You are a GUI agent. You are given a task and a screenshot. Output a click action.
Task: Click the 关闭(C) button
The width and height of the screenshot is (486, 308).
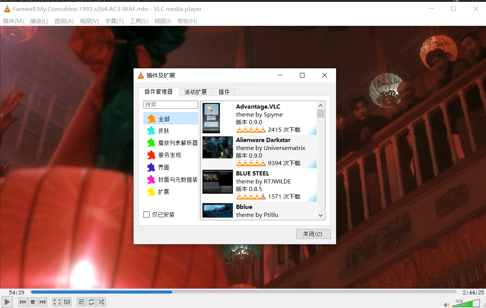click(313, 234)
